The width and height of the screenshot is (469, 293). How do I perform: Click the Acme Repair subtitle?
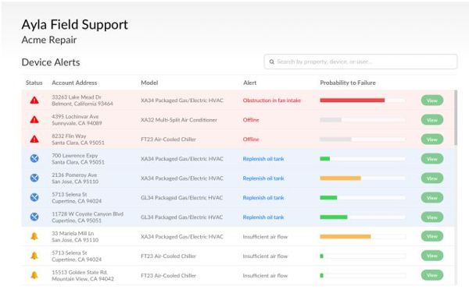point(49,40)
